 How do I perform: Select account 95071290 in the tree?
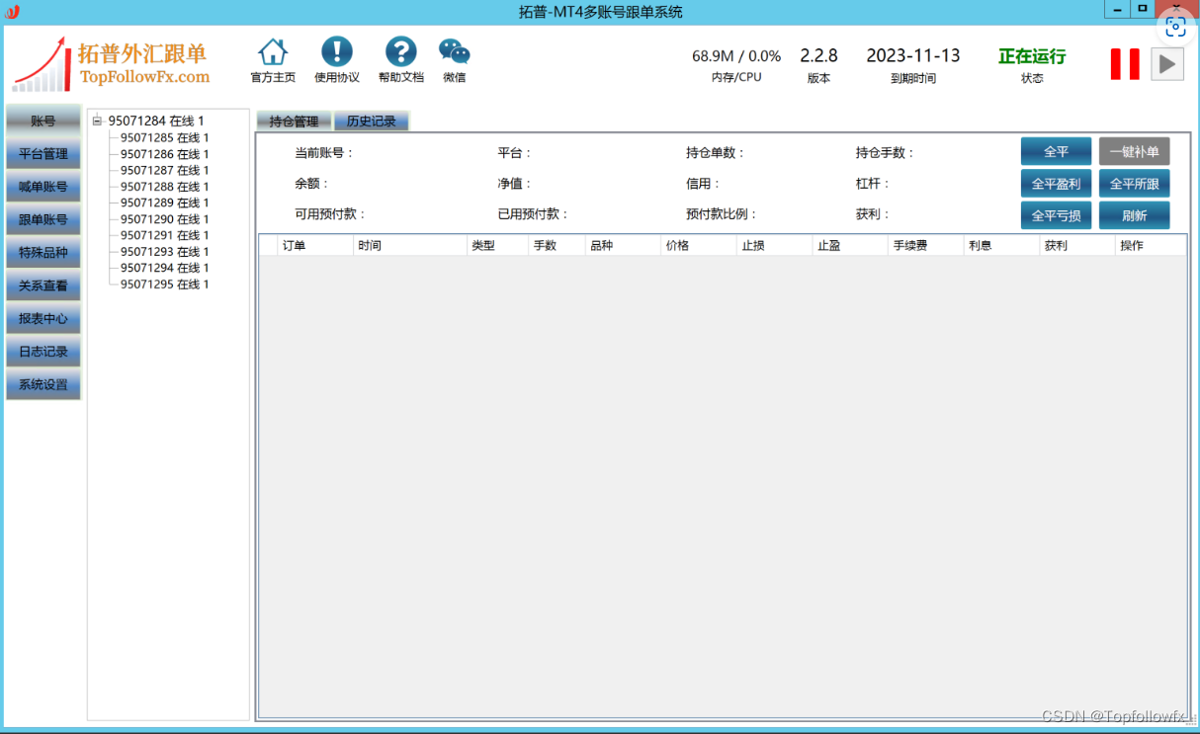point(165,219)
